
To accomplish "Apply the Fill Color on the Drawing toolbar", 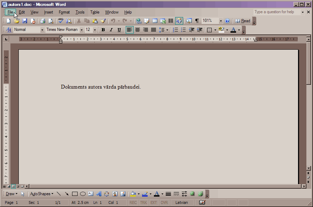I will pos(133,194).
